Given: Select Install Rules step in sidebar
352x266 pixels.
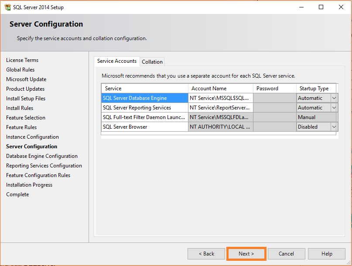Looking at the screenshot, I should coord(20,108).
